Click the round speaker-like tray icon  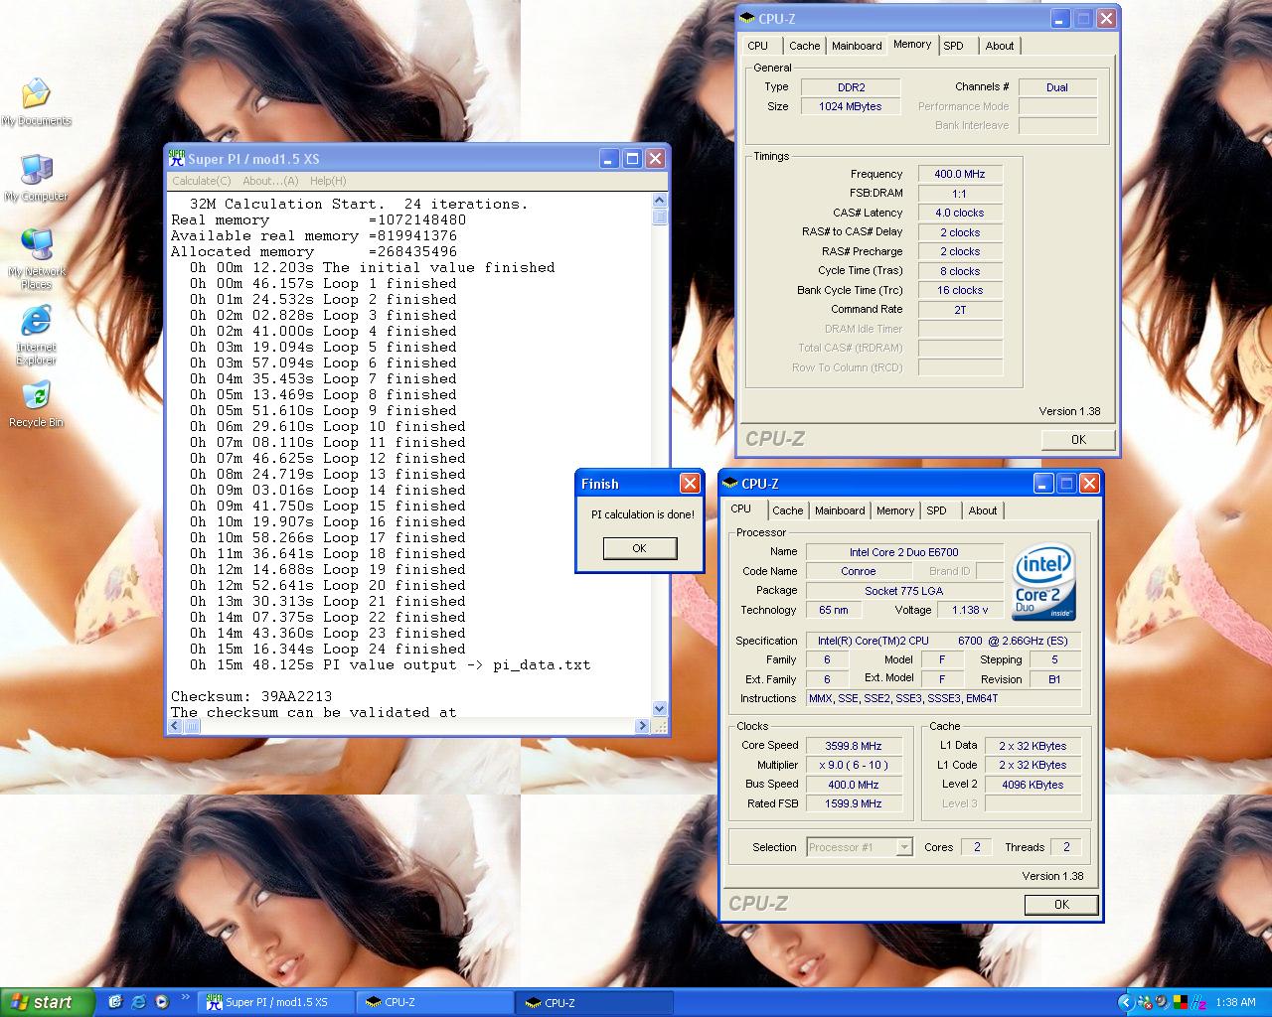point(1162,1002)
